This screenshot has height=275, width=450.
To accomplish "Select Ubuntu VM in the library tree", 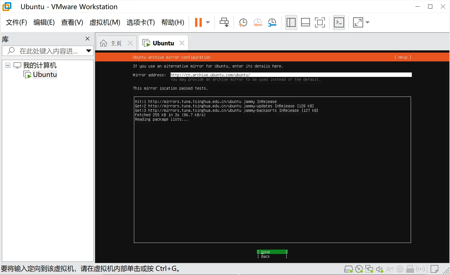I will click(x=45, y=75).
